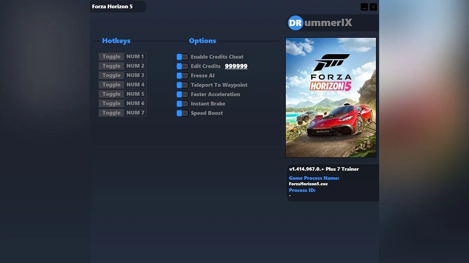Screen dimensions: 469x263
Task: Click the Forza Horizon 5 cover art
Action: 331,97
